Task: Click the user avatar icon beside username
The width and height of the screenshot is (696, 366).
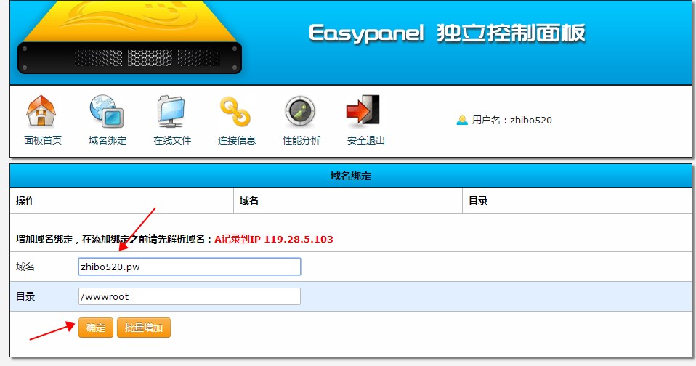Action: (x=461, y=120)
